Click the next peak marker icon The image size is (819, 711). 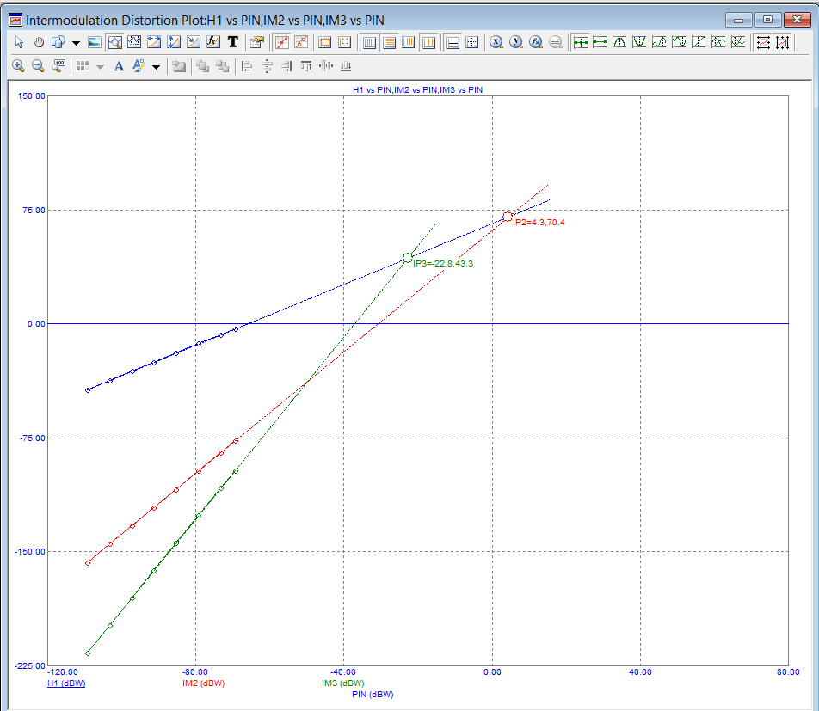[659, 42]
